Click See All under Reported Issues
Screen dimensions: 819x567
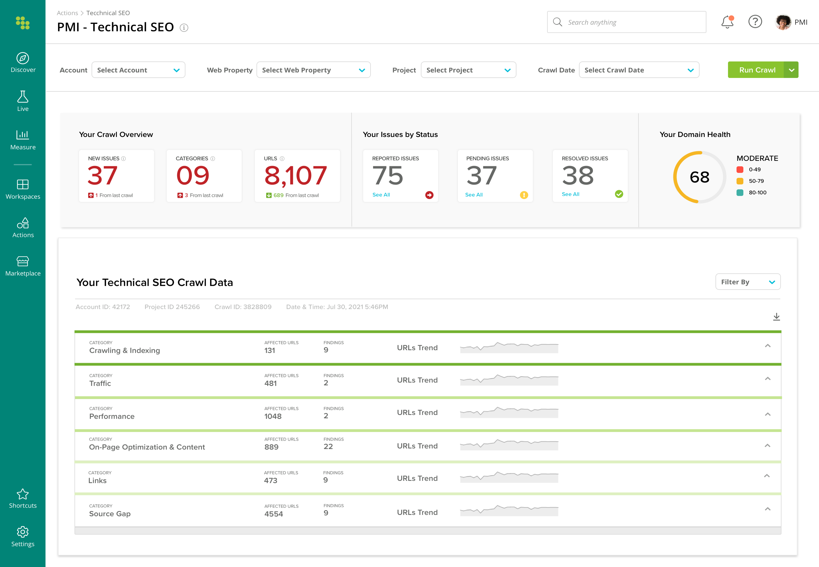381,195
